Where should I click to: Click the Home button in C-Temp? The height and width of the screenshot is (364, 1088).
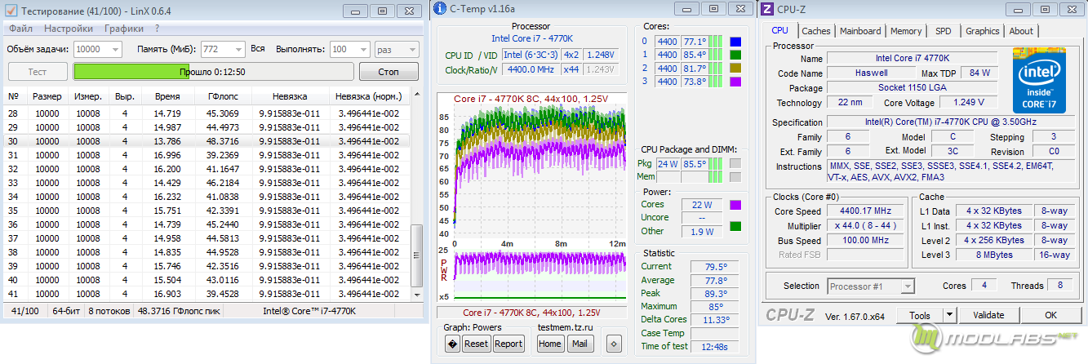tap(550, 344)
